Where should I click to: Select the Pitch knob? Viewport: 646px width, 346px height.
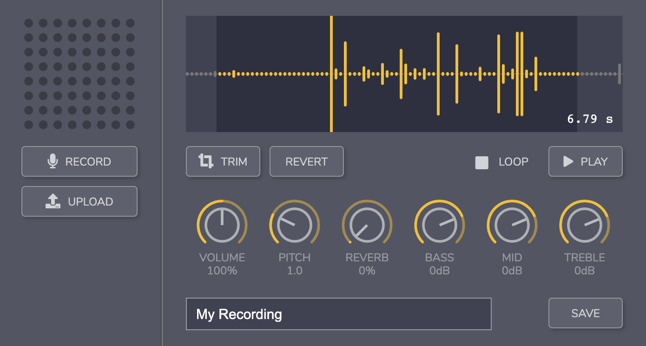tap(295, 225)
